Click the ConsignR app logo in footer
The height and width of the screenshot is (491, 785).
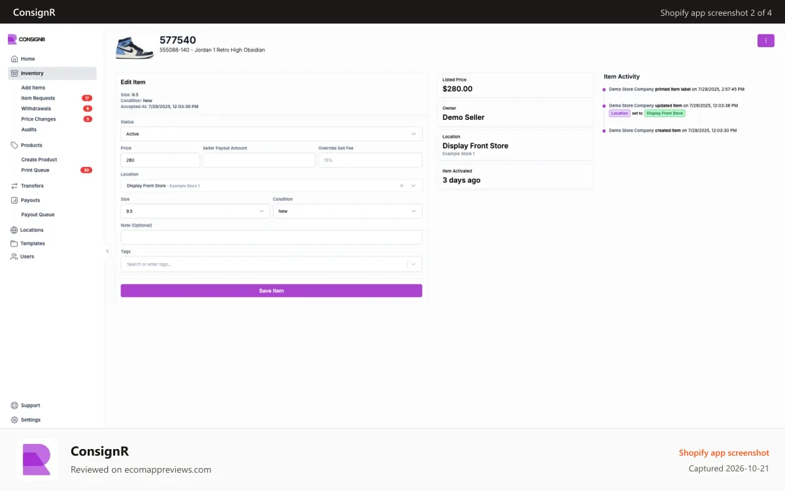tap(37, 460)
